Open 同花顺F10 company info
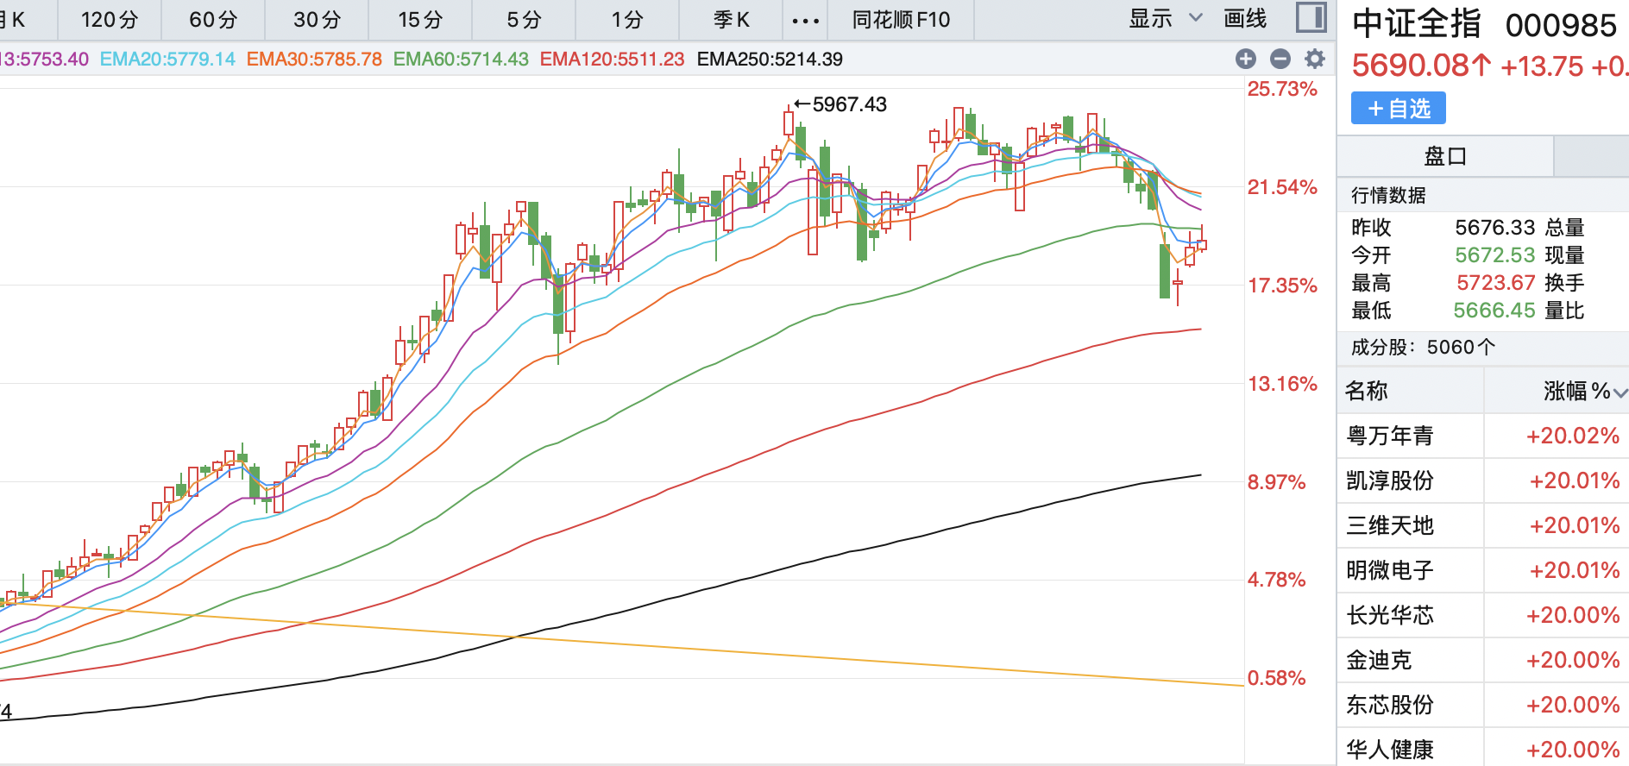The image size is (1629, 766). [901, 20]
